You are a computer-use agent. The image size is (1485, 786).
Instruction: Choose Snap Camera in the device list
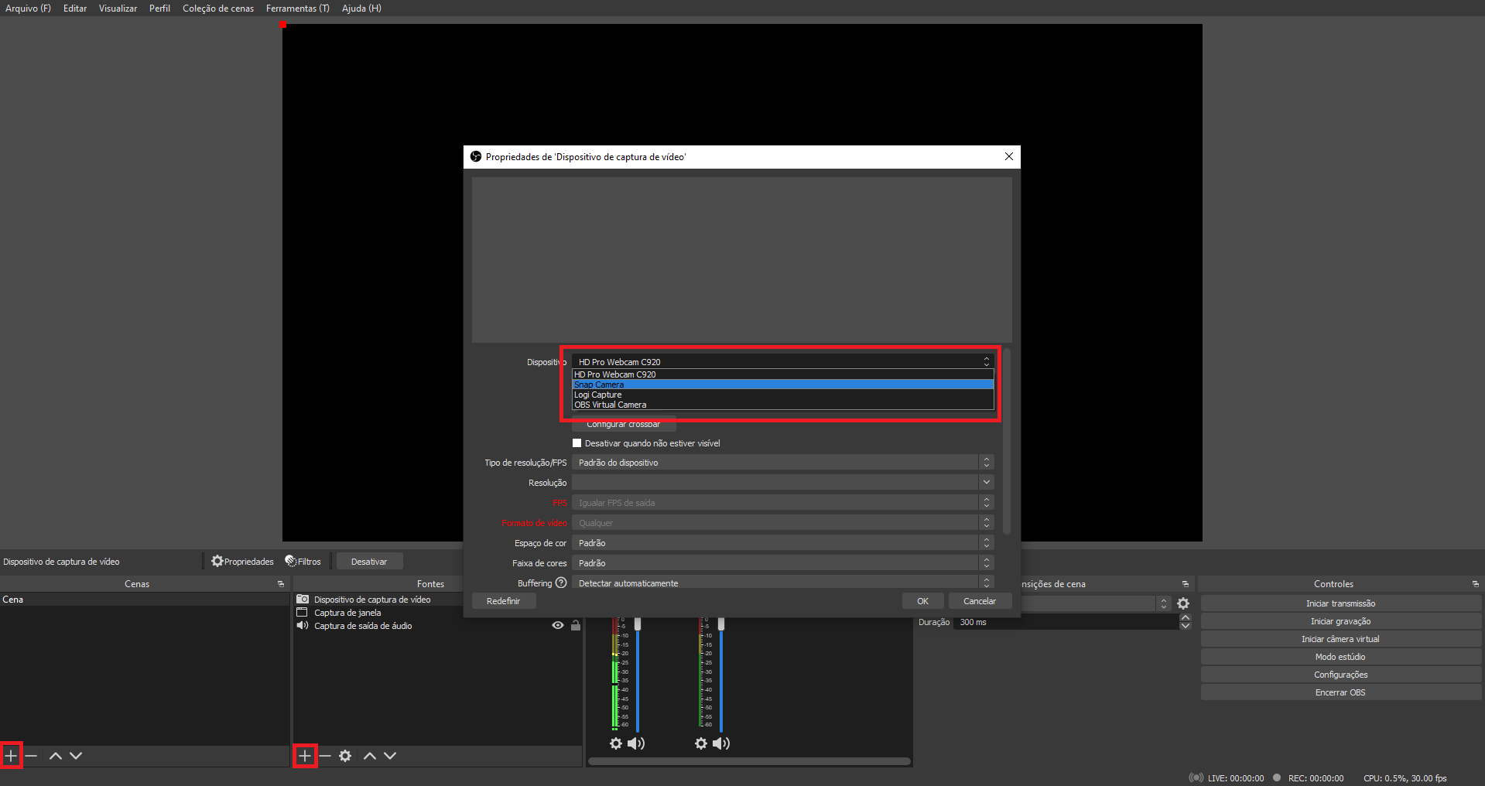[x=782, y=384]
